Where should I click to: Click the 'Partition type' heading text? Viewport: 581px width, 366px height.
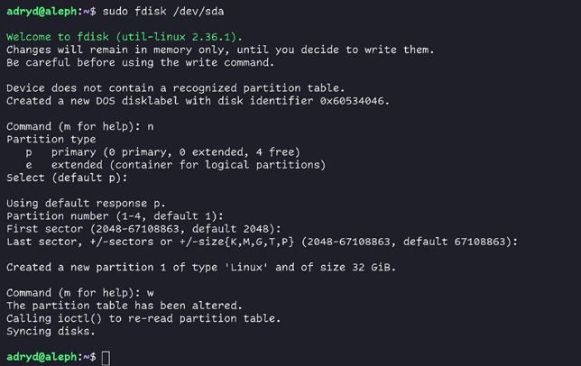coord(51,140)
